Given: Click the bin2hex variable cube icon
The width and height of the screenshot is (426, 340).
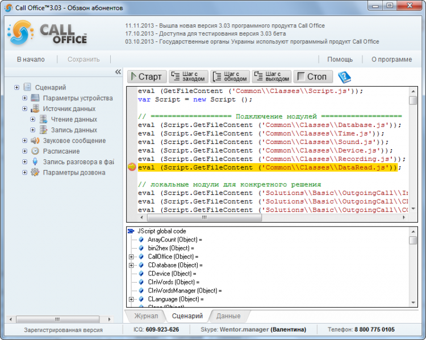Looking at the screenshot, I should pyautogui.click(x=141, y=248).
